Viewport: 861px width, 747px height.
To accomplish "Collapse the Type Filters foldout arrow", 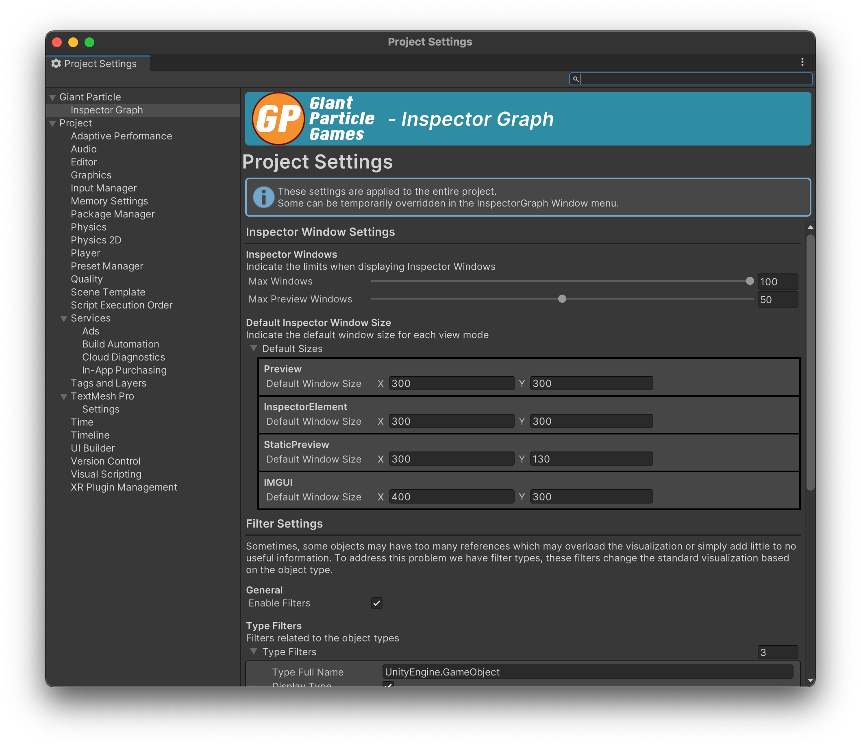I will [x=254, y=651].
